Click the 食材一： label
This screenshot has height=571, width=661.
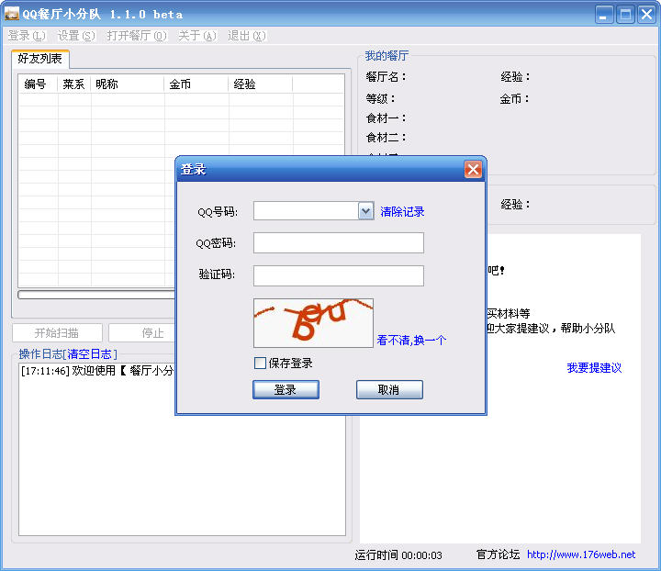[x=386, y=118]
